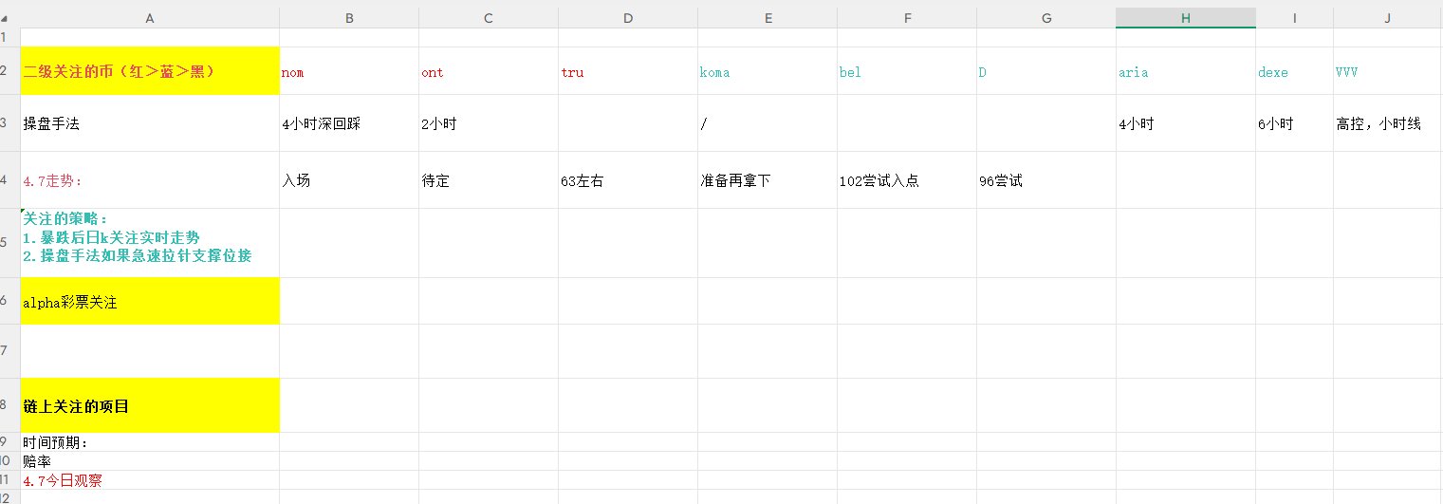The width and height of the screenshot is (1443, 504).
Task: Click cell "高控，小时线"
Action: click(x=1388, y=123)
